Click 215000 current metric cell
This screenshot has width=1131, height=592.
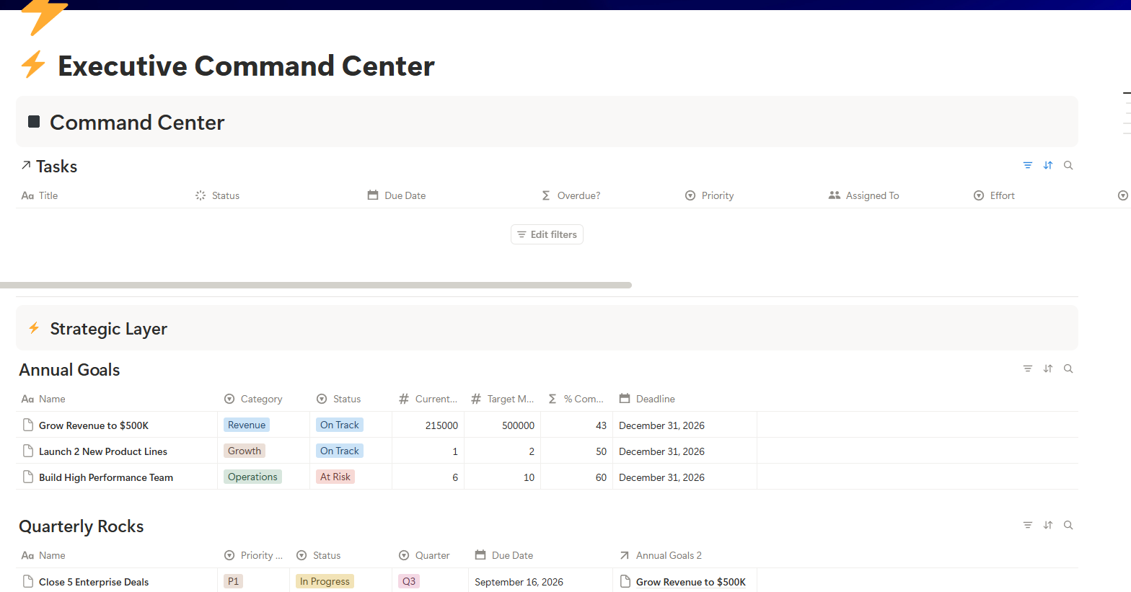click(x=428, y=425)
